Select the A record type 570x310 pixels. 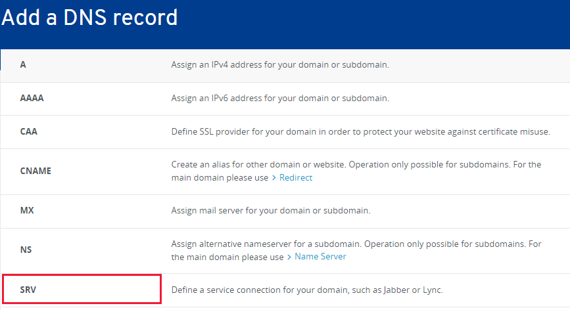click(x=285, y=65)
